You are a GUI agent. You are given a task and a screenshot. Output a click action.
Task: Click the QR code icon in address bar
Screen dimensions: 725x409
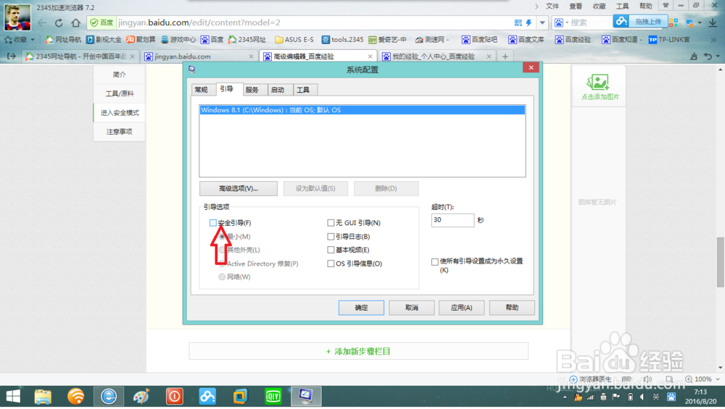[518, 22]
